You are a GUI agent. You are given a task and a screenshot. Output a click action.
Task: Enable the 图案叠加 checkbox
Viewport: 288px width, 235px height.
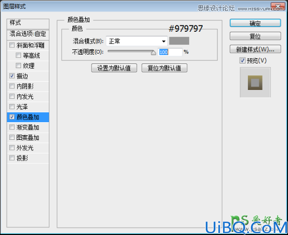[12, 137]
